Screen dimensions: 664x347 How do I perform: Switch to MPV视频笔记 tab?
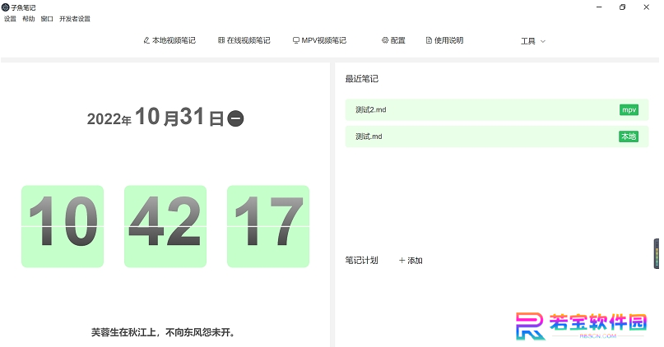click(x=319, y=40)
